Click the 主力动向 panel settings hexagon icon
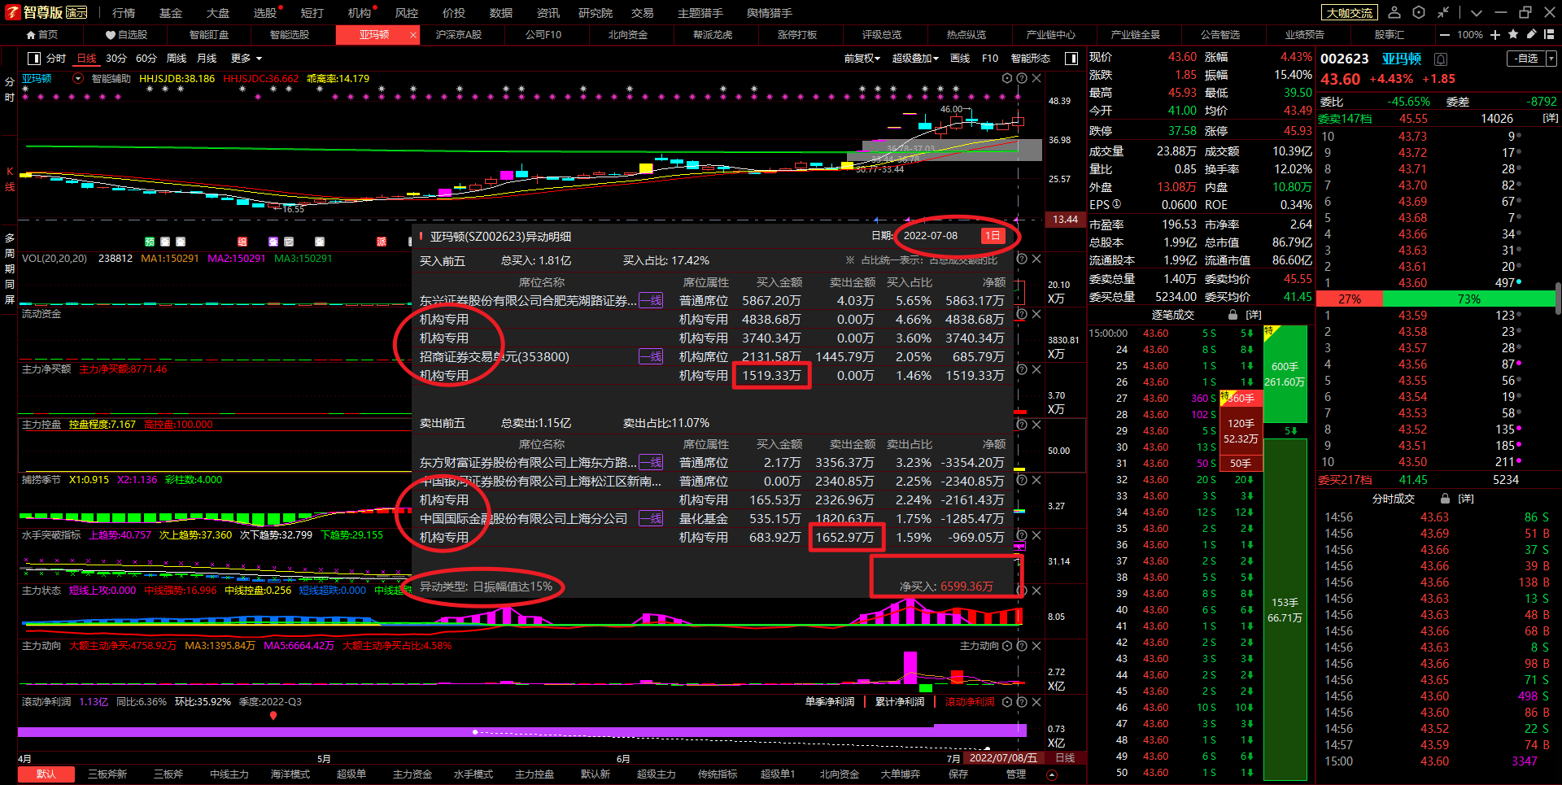The height and width of the screenshot is (785, 1562). click(x=1007, y=646)
